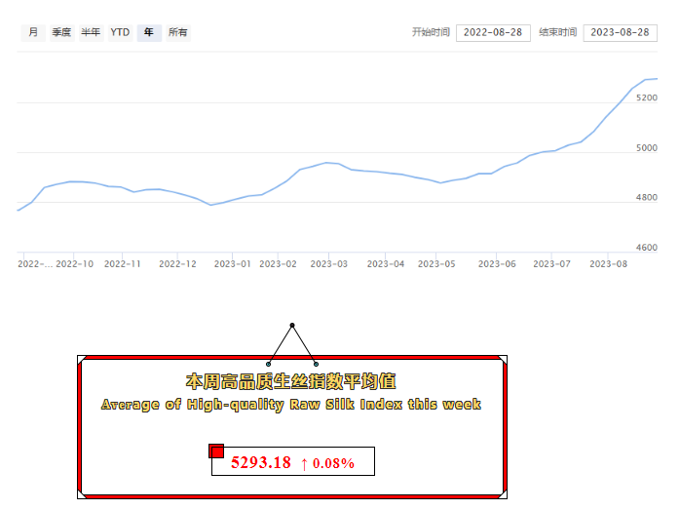Click the Chinese title 本周高品质生丝指数平均值
This screenshot has width=680, height=510.
pos(291,381)
